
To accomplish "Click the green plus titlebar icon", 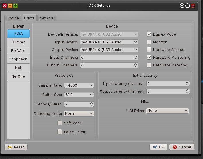I will pos(15,5).
